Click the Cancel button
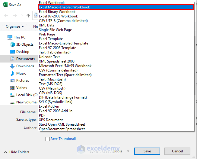This screenshot has width=197, height=159. [x=177, y=151]
